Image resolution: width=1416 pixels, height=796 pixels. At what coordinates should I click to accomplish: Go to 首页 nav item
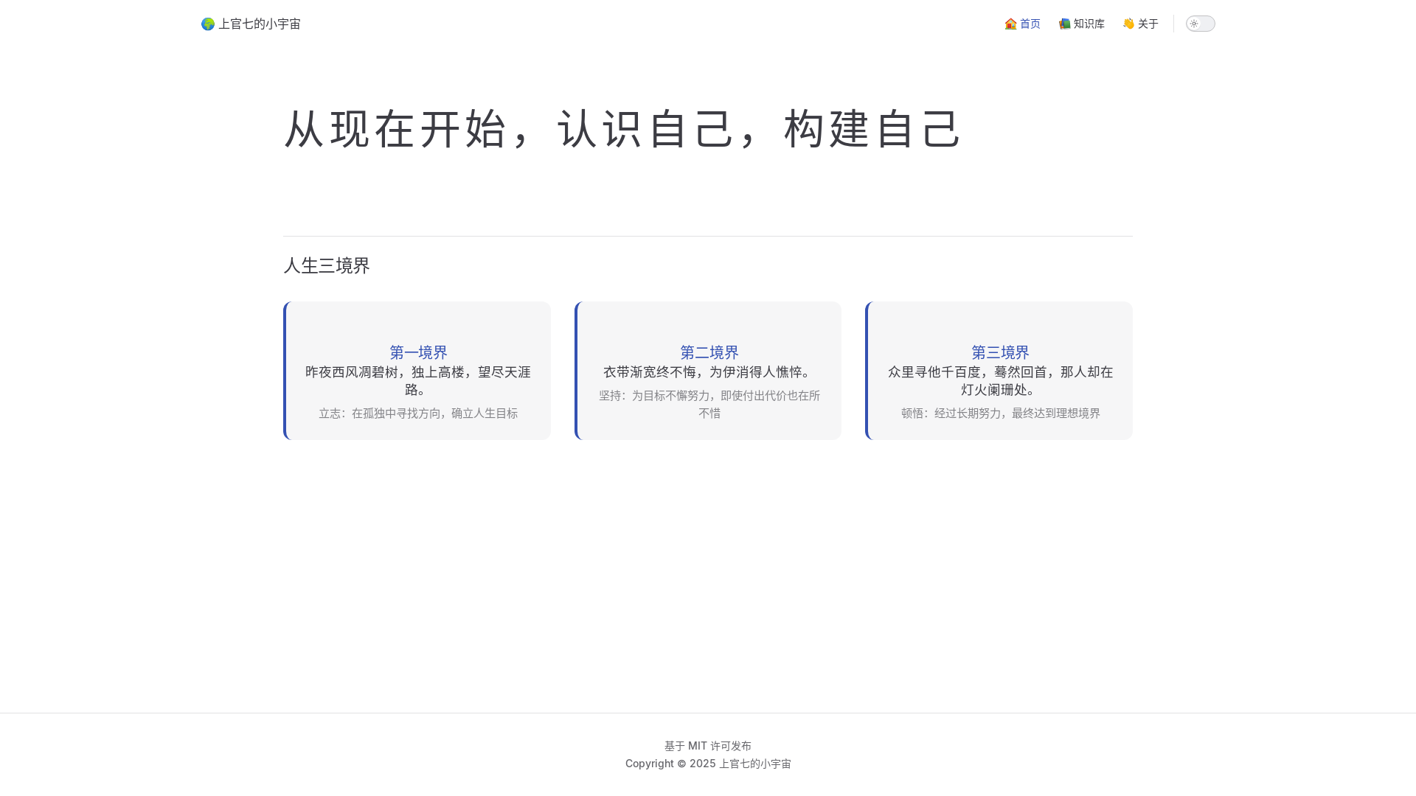click(x=1022, y=24)
